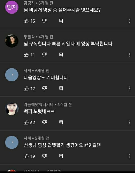
Task: Like the sf9 릴댄 comment
Action: 26,156
